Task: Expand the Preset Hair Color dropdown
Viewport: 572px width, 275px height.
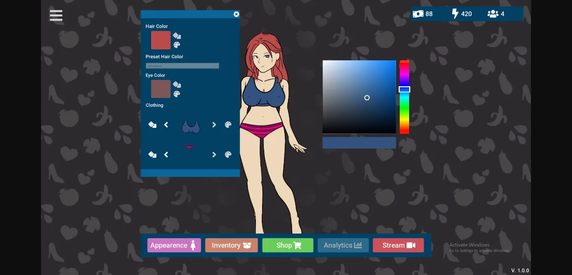Action: click(182, 66)
